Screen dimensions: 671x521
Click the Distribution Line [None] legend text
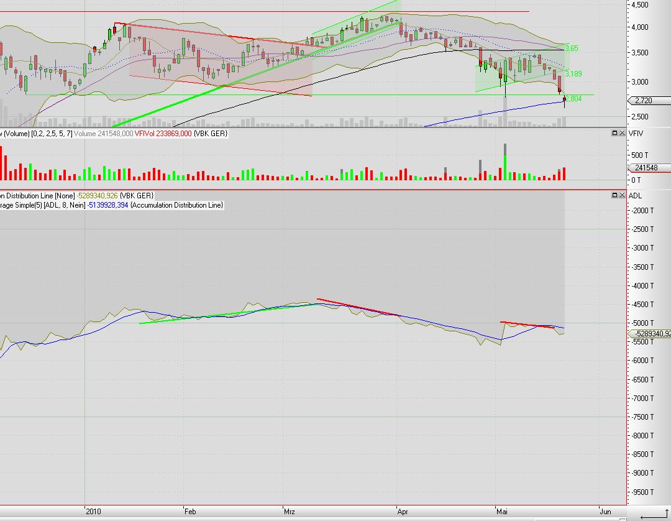(x=40, y=196)
